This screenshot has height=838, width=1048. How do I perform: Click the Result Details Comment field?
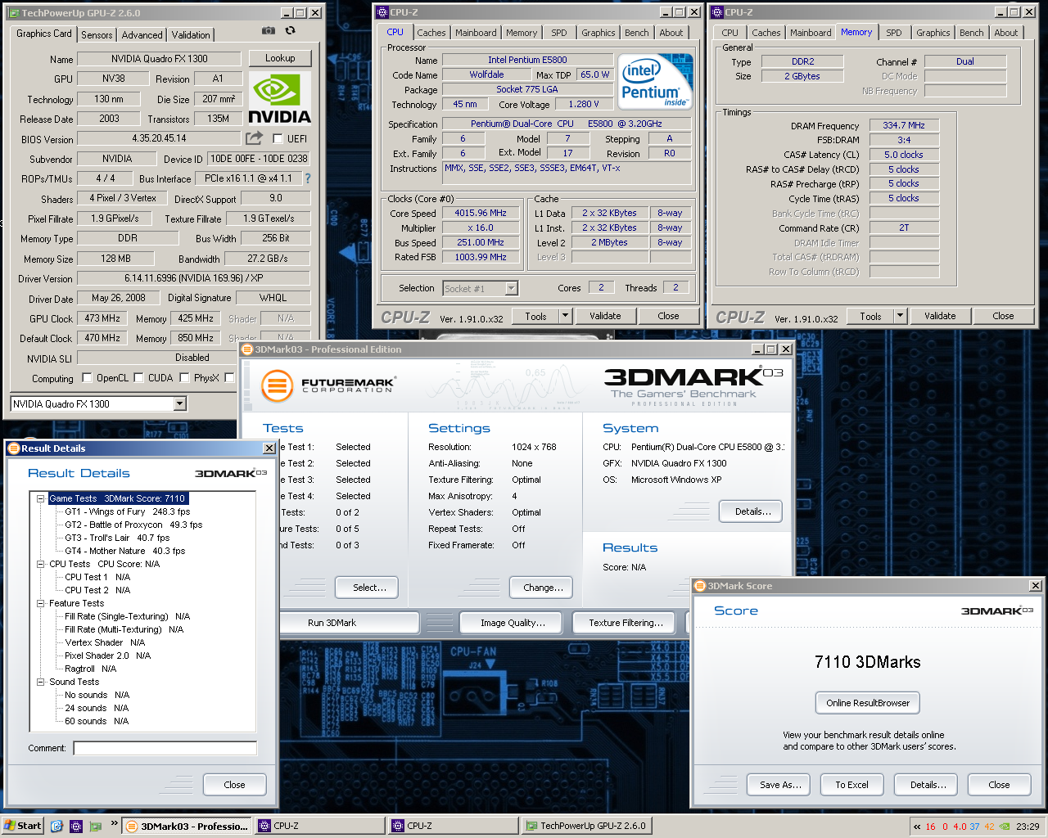coord(165,748)
